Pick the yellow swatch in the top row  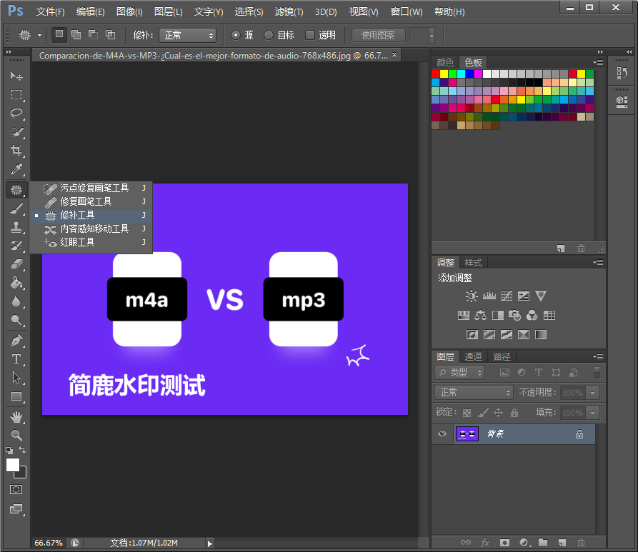pos(444,74)
